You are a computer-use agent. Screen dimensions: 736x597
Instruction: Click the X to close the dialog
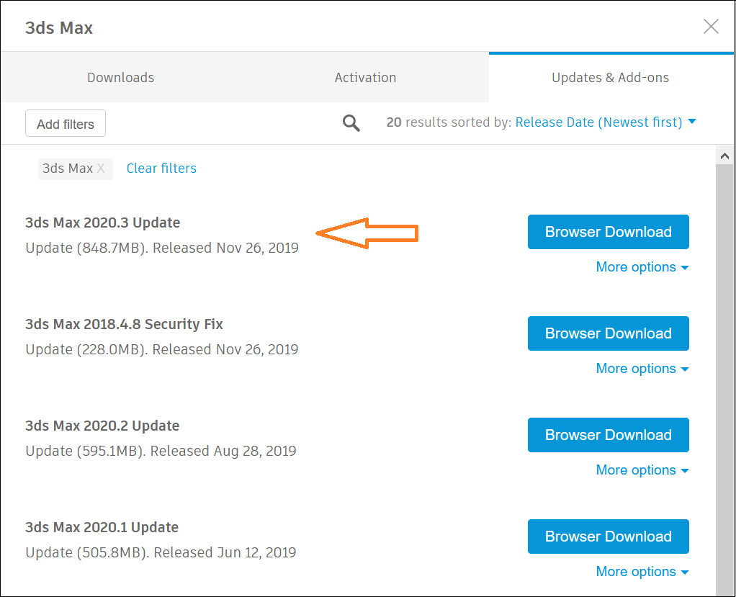[x=711, y=26]
